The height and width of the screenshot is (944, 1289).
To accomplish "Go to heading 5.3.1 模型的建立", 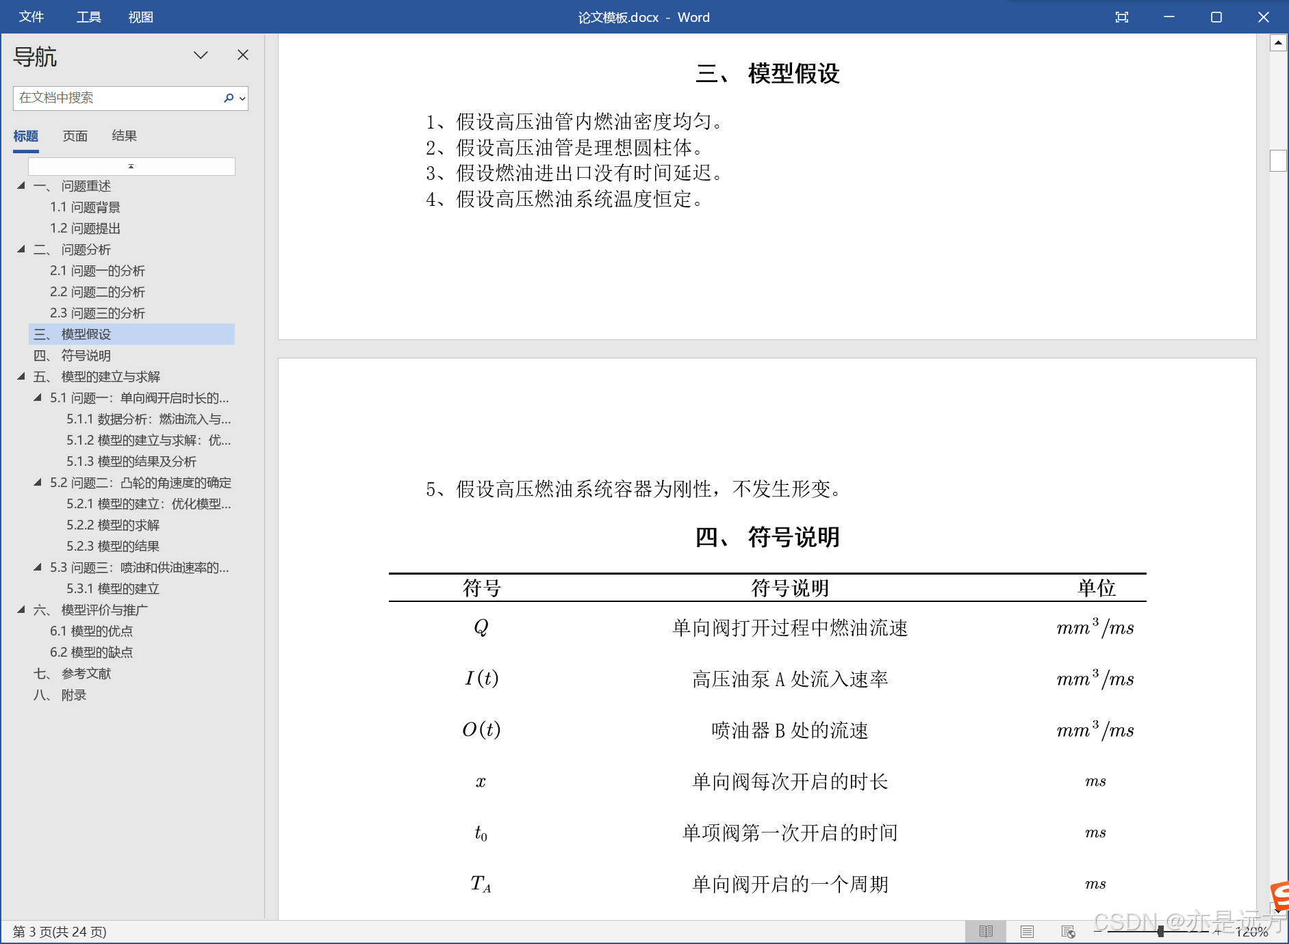I will [113, 589].
